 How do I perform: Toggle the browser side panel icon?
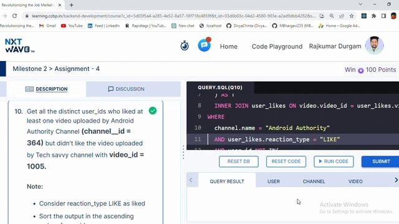click(x=383, y=16)
